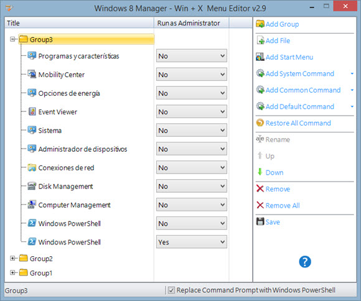Click the Restore All Command icon
The width and height of the screenshot is (361, 301).
(x=260, y=123)
